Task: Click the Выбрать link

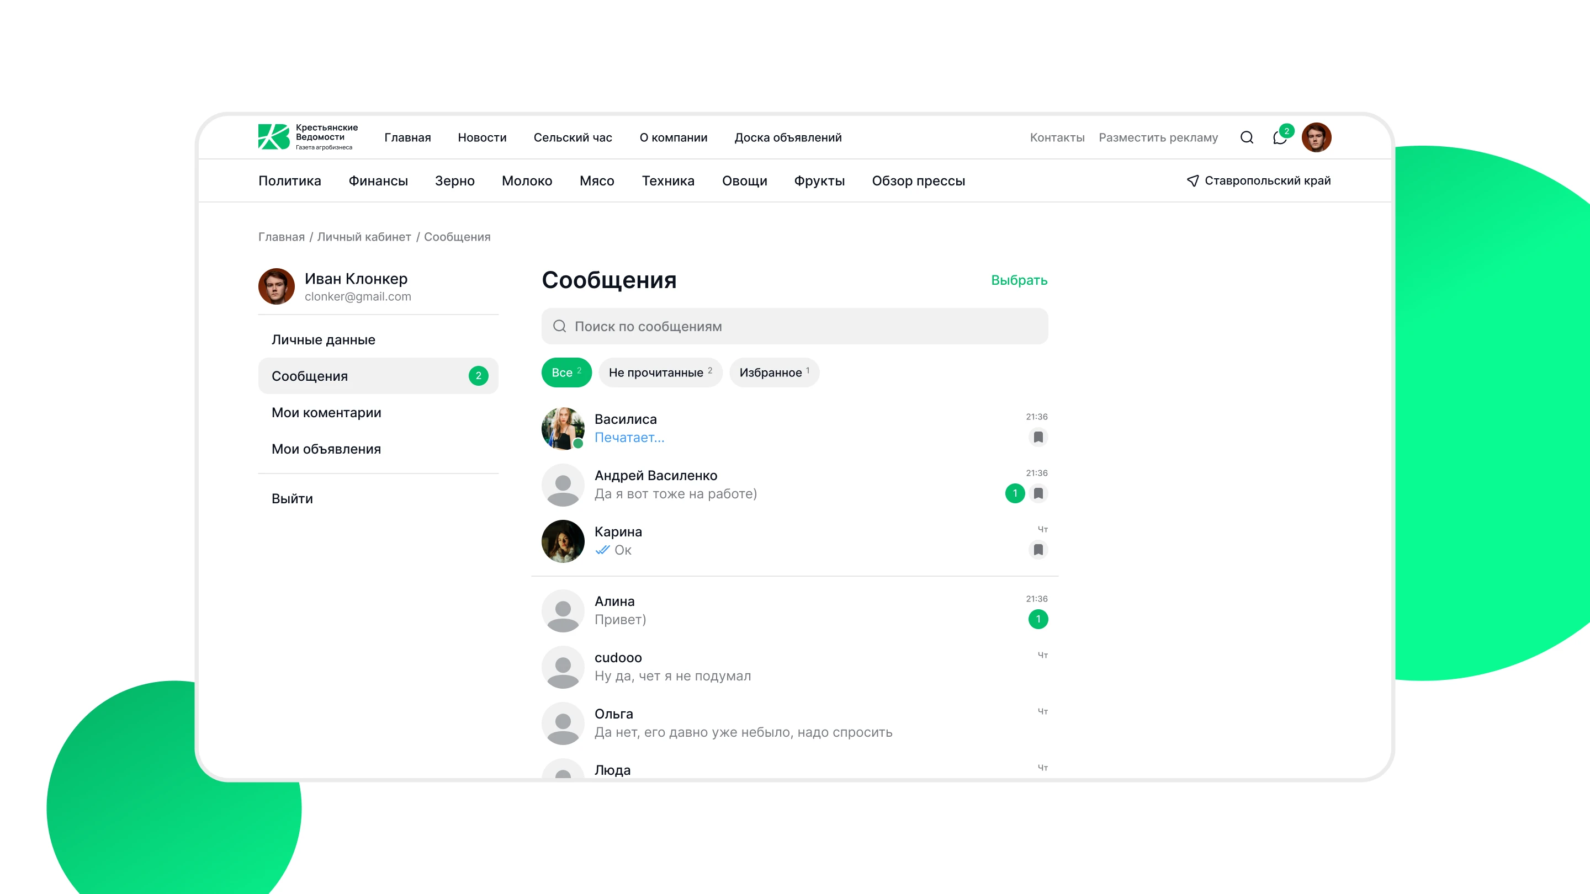Action: (1019, 280)
